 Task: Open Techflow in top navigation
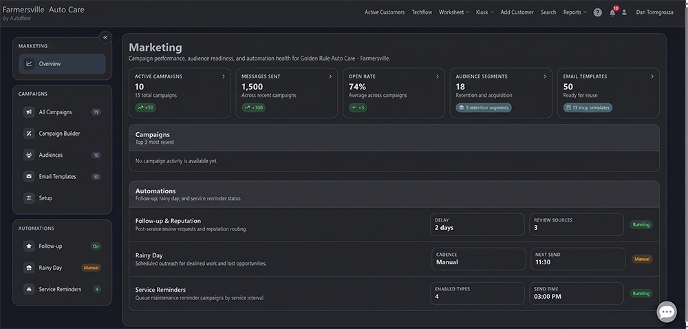[422, 12]
